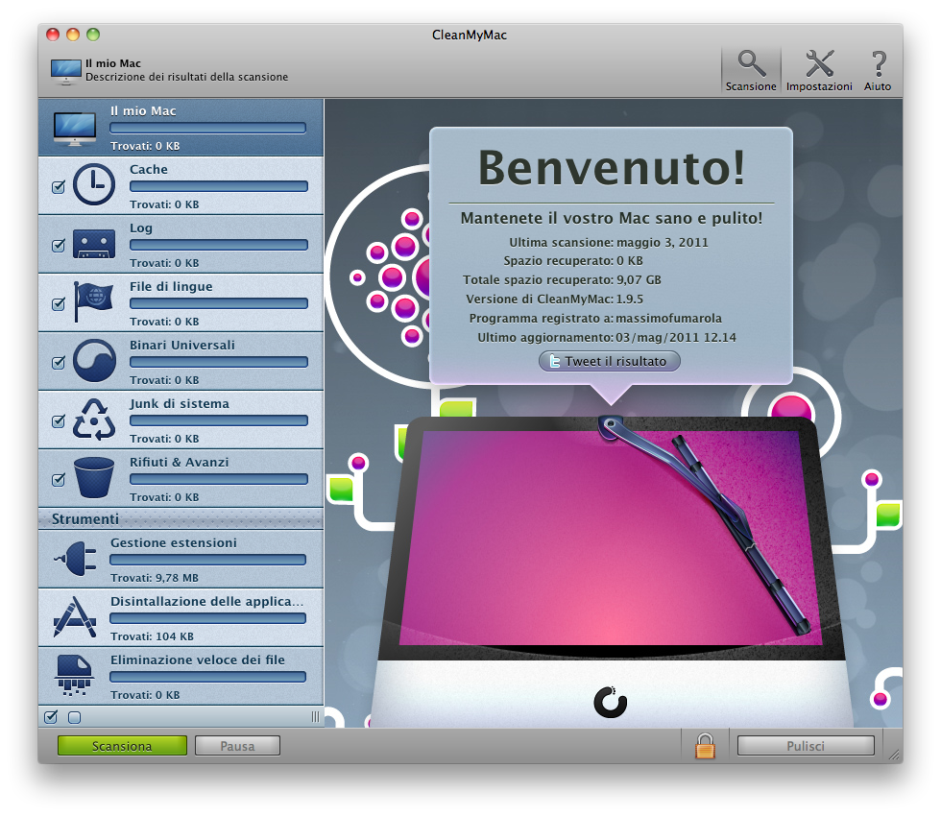Click the sidebar resize handle at bottom
941x816 pixels.
[x=315, y=717]
